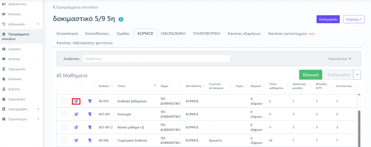This screenshot has width=371, height=147.
Task: Sort table by Τίτλος column header
Action: click(121, 86)
